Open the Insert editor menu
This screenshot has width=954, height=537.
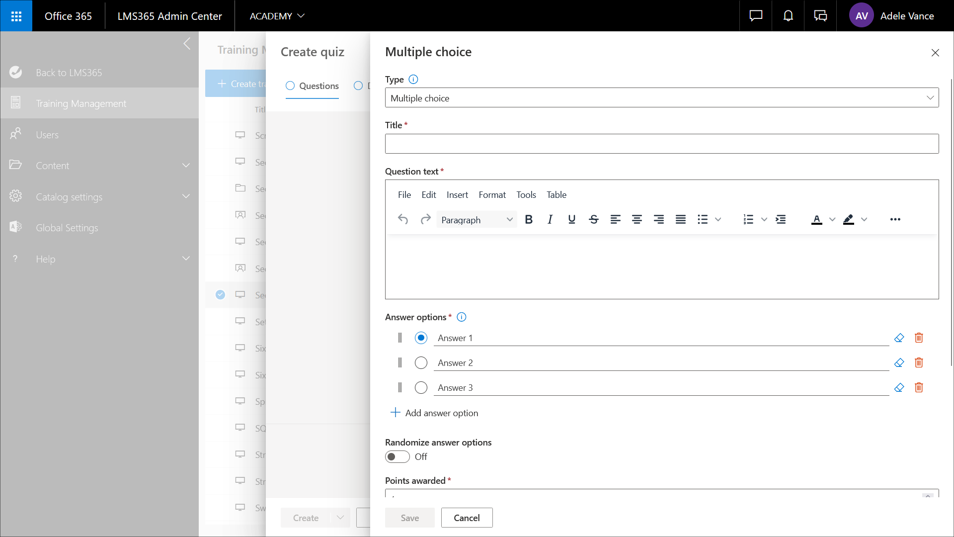click(x=457, y=195)
